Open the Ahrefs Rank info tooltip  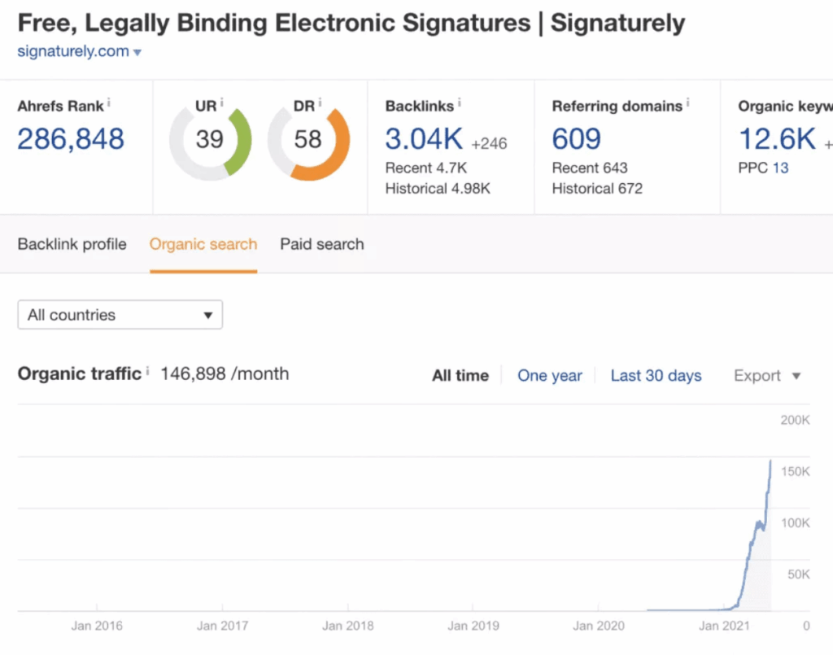(110, 103)
